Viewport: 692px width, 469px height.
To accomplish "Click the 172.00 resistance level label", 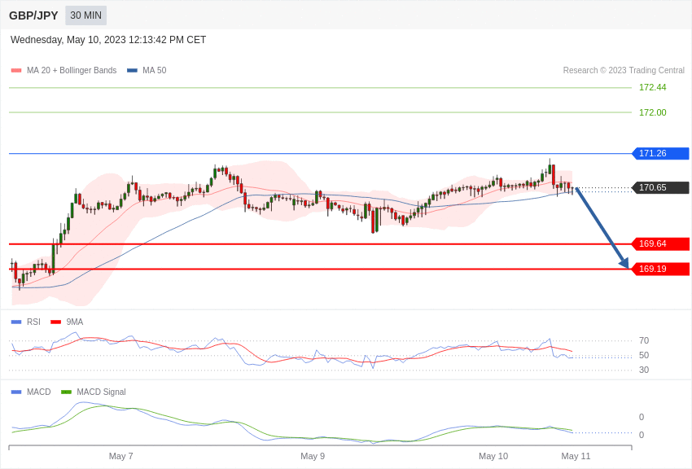I will pos(652,112).
